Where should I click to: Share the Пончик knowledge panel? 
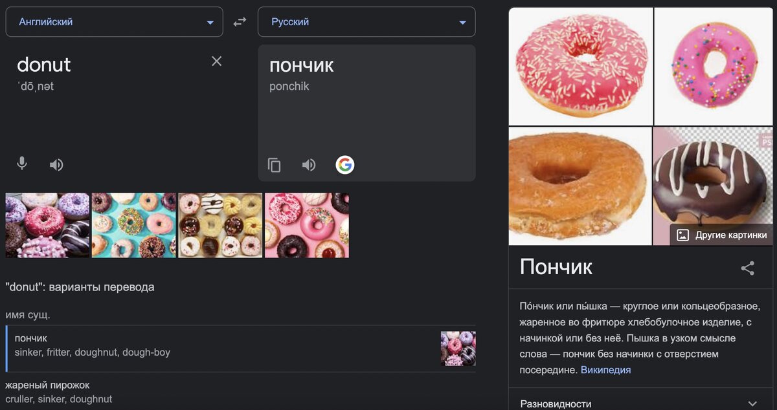pyautogui.click(x=748, y=268)
